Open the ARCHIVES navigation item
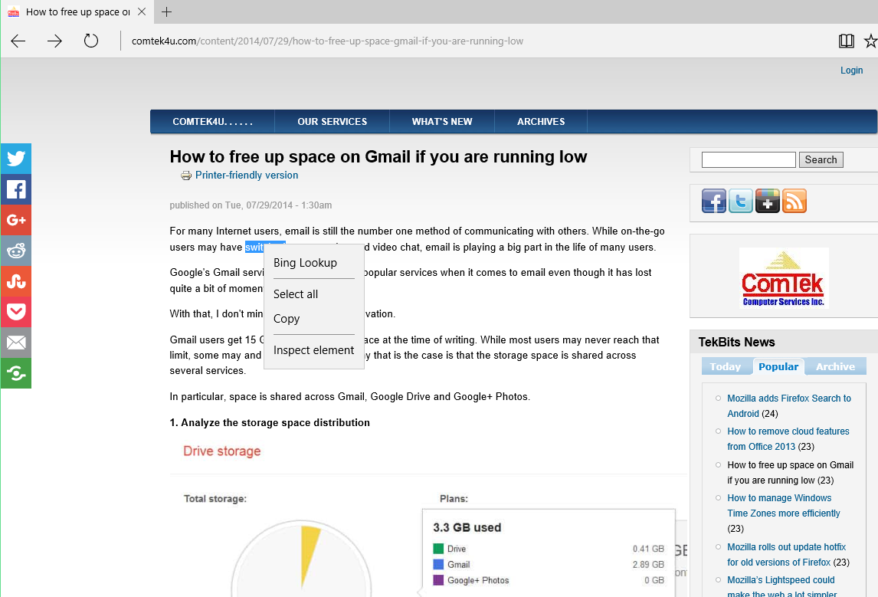878x597 pixels. pos(541,122)
